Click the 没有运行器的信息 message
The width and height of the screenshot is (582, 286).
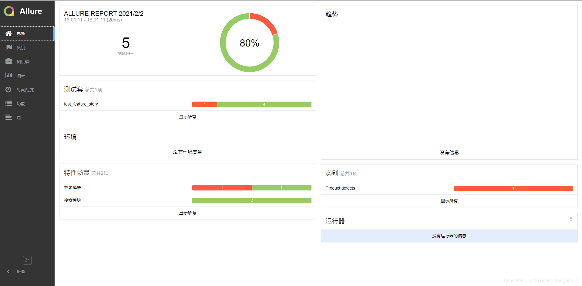[449, 236]
